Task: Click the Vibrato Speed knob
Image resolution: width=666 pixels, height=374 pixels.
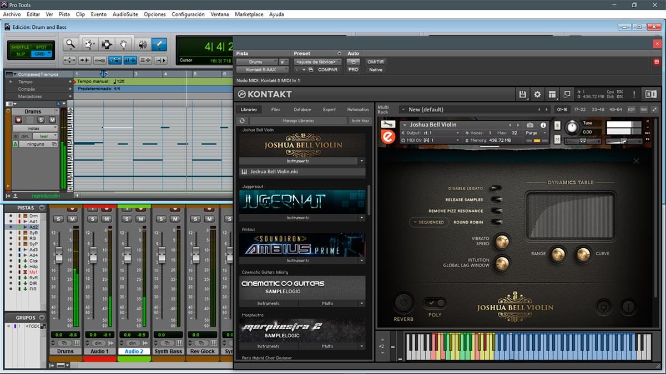Action: 502,241
